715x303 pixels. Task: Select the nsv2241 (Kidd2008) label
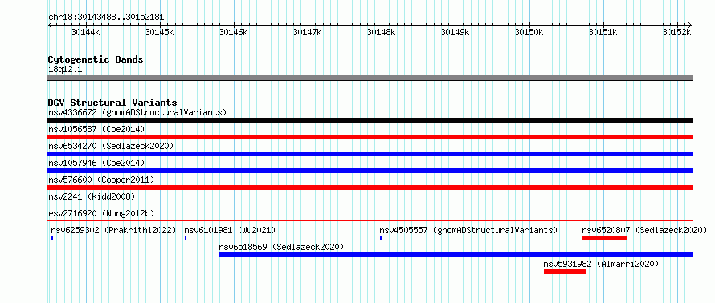(x=92, y=196)
